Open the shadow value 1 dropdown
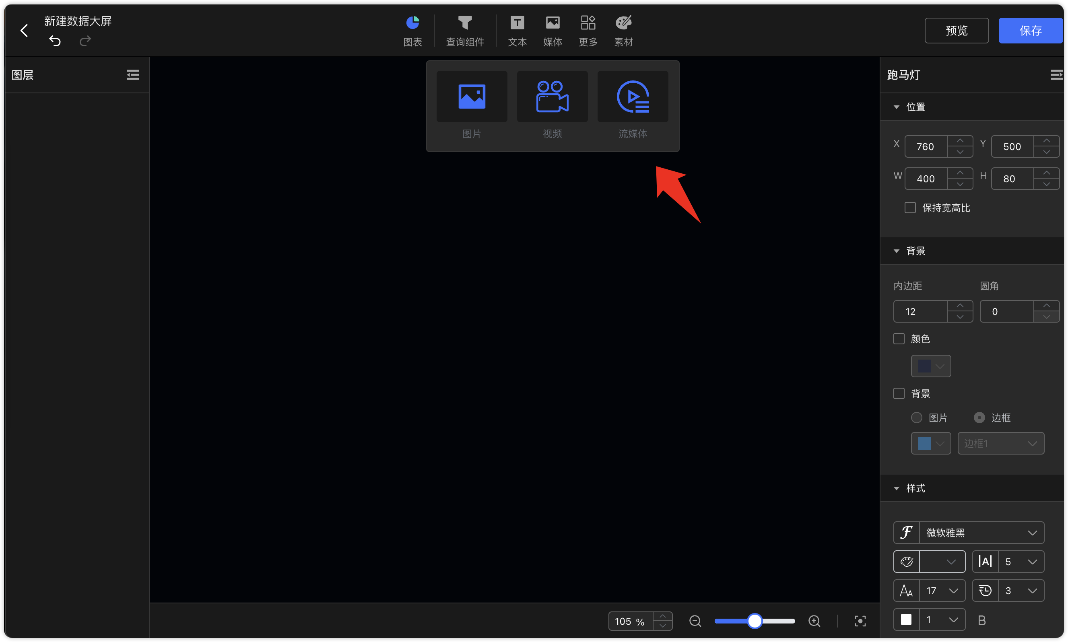The height and width of the screenshot is (642, 1068). (x=942, y=619)
